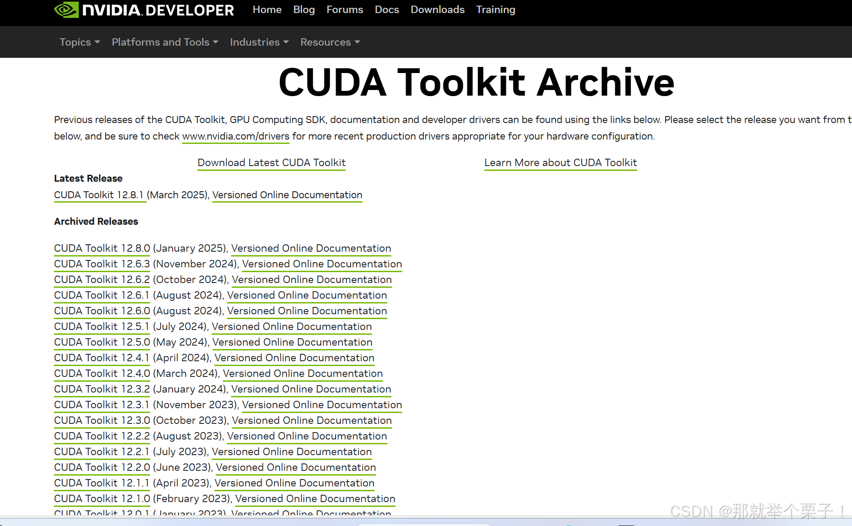Open the Industries dropdown menu
The height and width of the screenshot is (526, 852).
(x=259, y=42)
